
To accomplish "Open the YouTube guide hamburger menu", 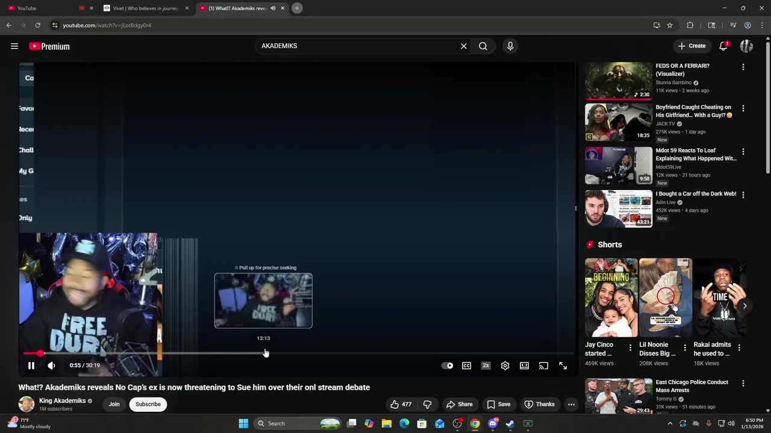I will (x=14, y=46).
